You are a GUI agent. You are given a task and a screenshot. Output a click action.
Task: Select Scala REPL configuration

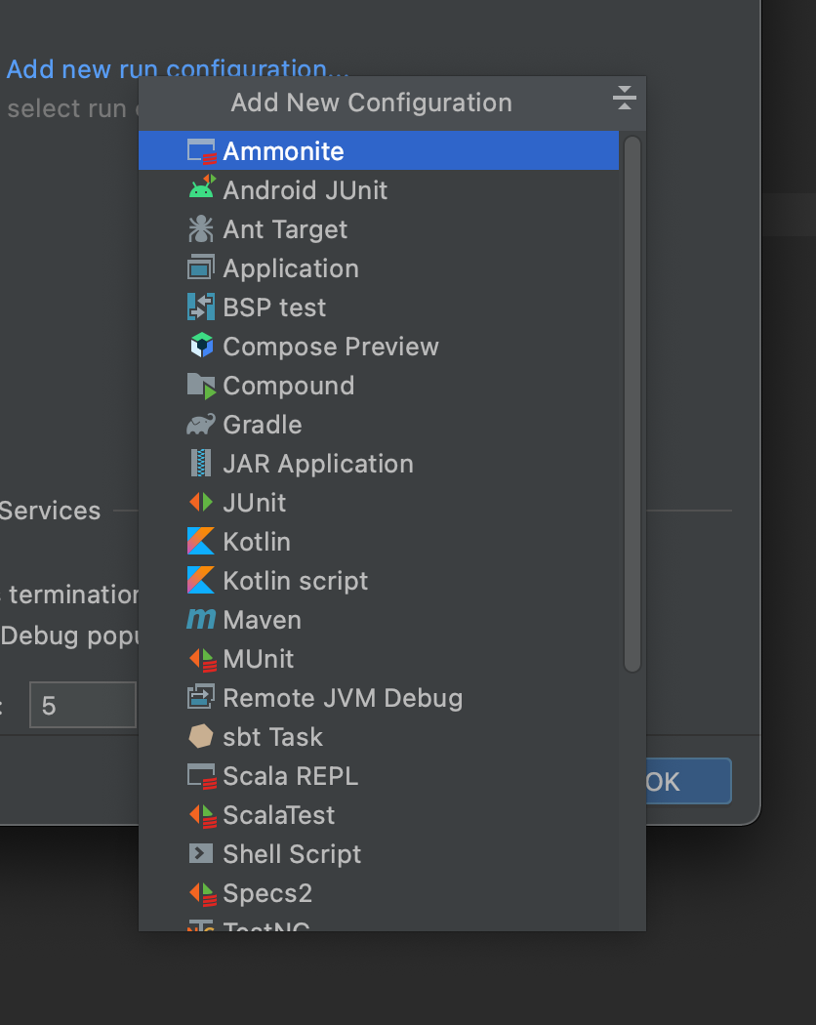pyautogui.click(x=379, y=776)
